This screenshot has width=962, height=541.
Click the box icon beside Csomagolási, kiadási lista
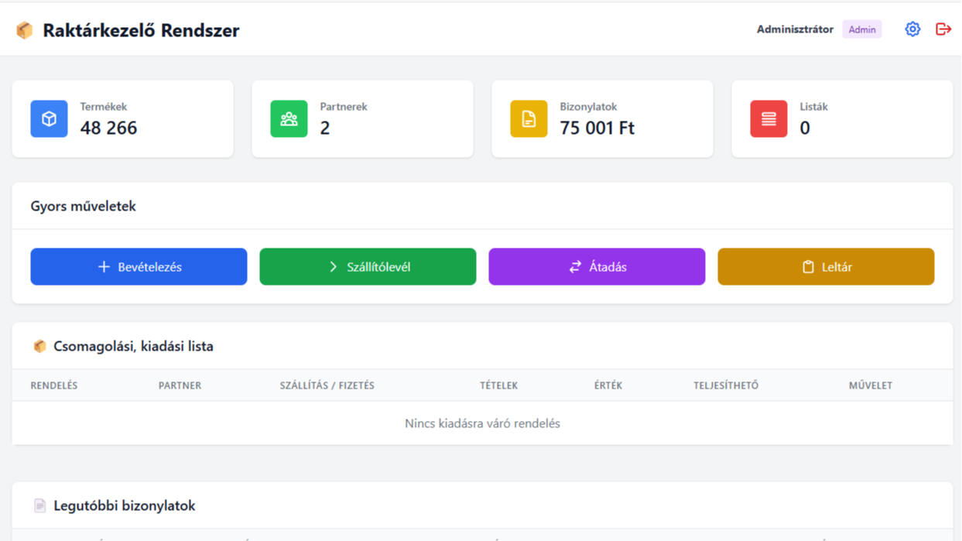[x=39, y=346]
